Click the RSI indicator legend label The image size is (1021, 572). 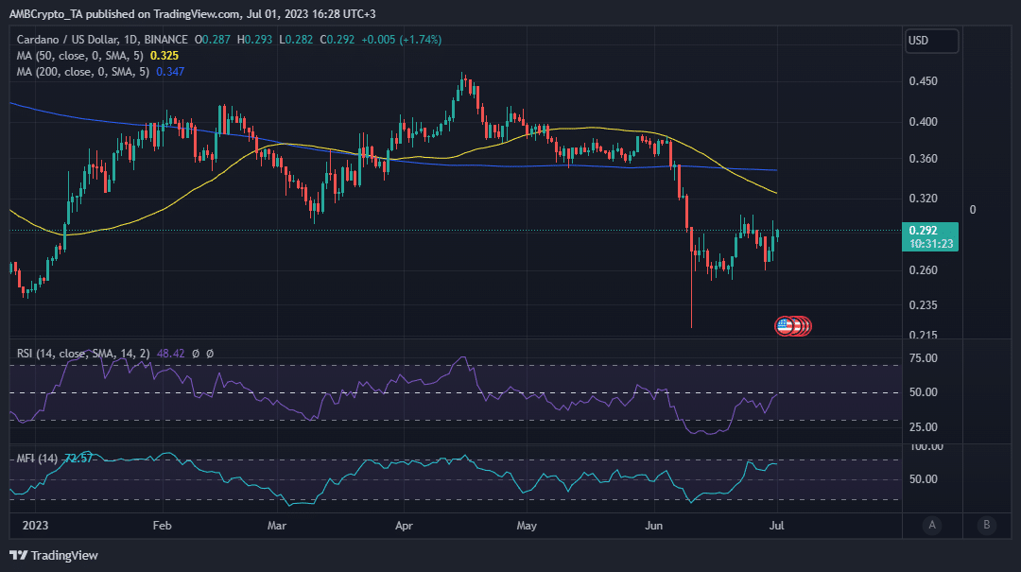pyautogui.click(x=80, y=354)
